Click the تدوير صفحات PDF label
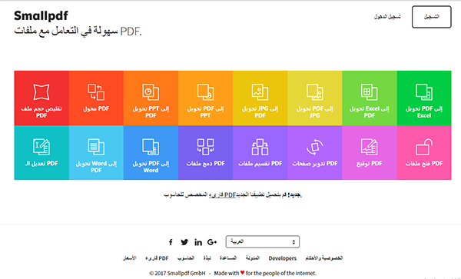461x279 pixels. [x=314, y=164]
